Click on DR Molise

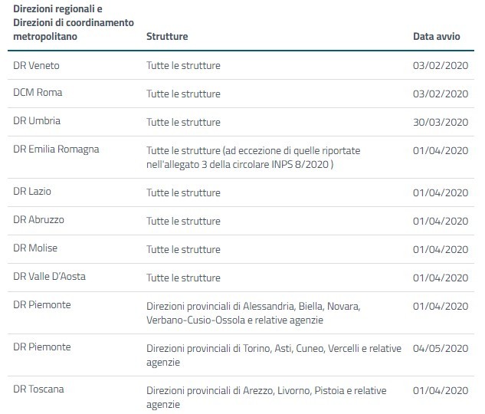coord(35,248)
